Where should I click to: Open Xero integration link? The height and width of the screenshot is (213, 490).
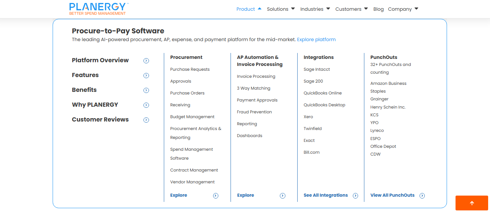click(x=308, y=117)
